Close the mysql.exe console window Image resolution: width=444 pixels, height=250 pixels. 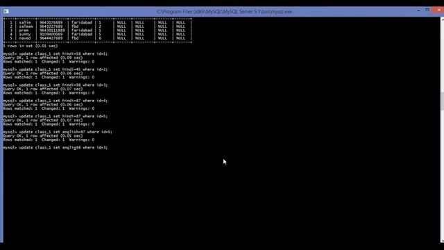click(x=438, y=10)
